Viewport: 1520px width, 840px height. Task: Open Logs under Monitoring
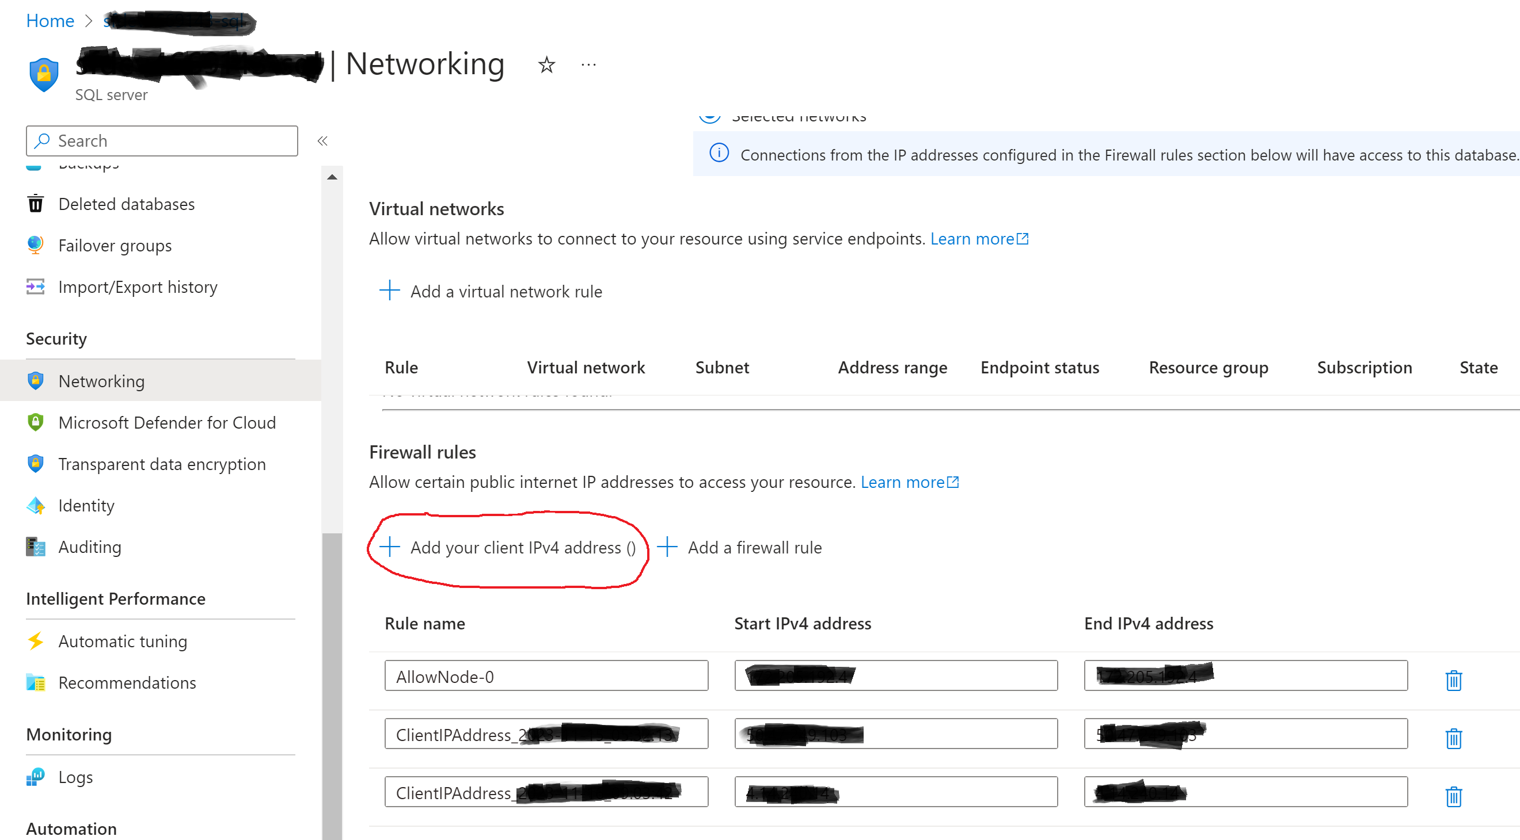(x=75, y=777)
